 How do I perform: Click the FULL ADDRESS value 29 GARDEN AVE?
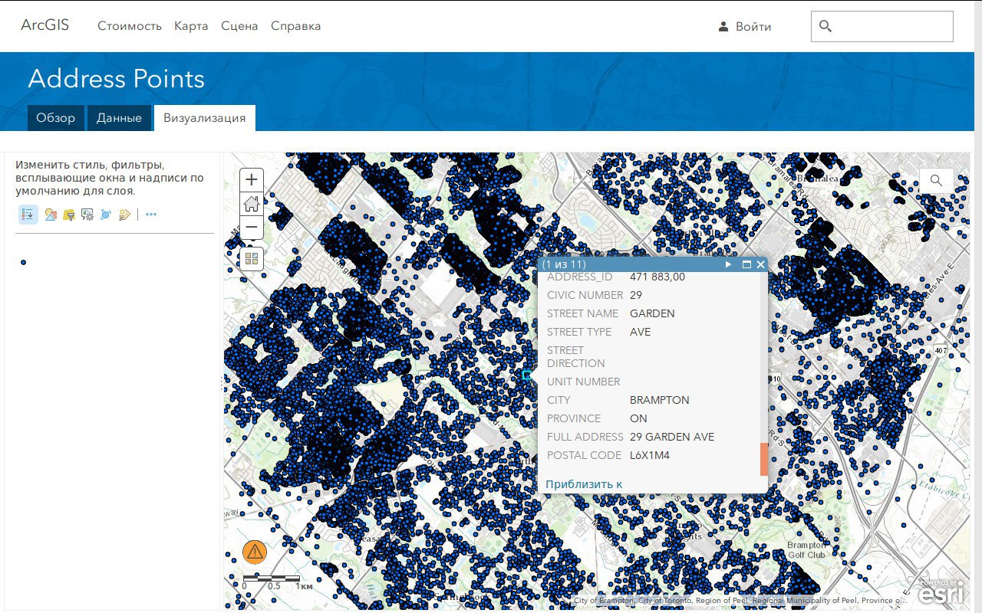point(672,437)
